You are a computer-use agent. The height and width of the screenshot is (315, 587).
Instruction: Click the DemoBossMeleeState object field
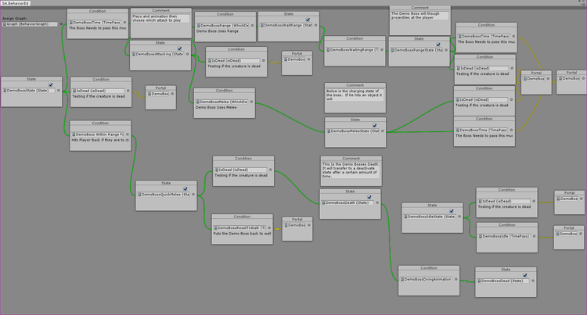point(353,131)
